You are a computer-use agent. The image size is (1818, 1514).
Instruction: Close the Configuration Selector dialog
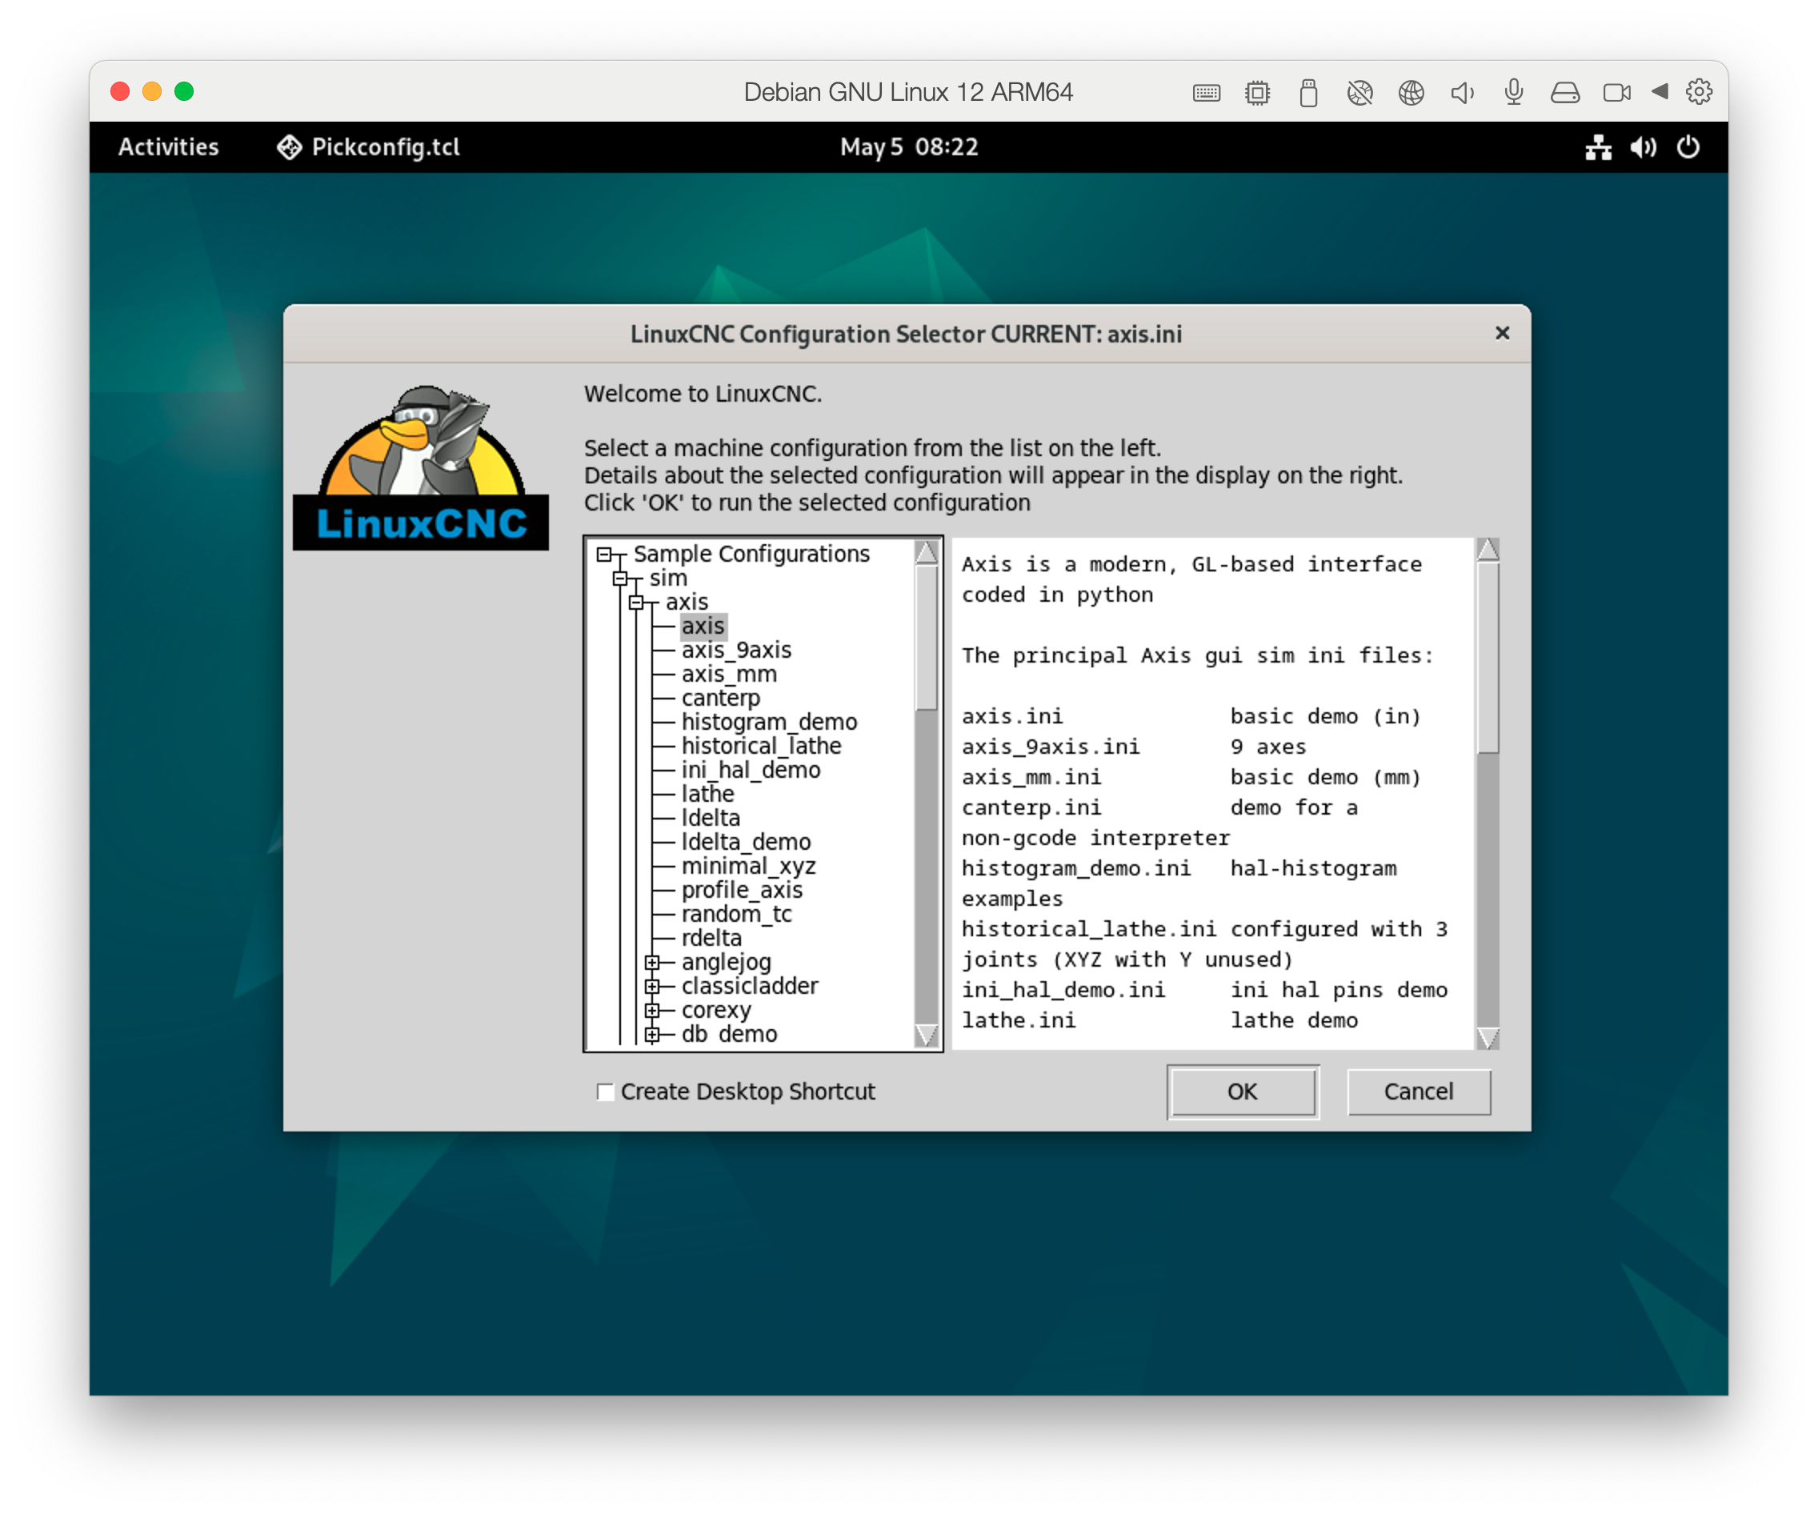point(1502,333)
